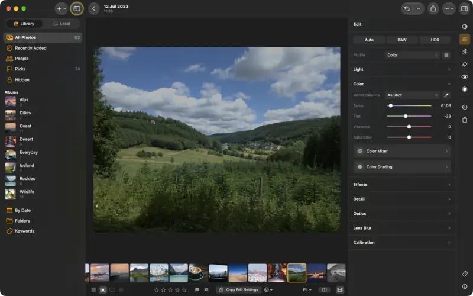
Task: Switch to the Local tab
Action: (61, 24)
